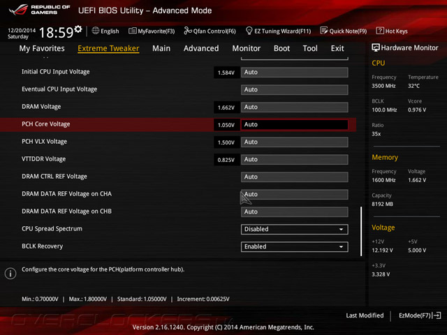
Task: Go to the Monitor tab
Action: pyautogui.click(x=247, y=48)
